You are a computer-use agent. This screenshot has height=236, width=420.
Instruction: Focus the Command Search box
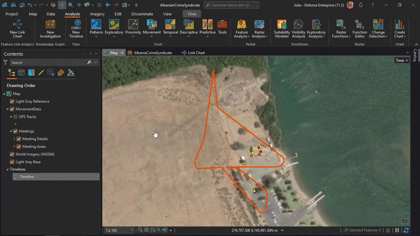[232, 5]
